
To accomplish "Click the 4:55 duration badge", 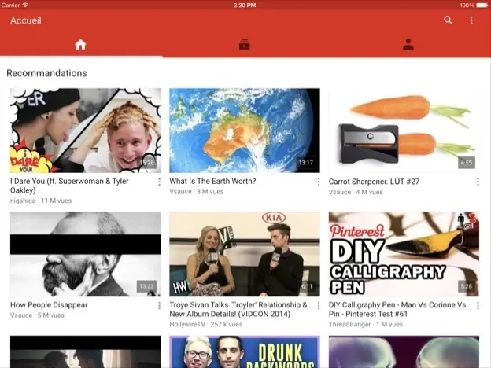I will (x=467, y=163).
